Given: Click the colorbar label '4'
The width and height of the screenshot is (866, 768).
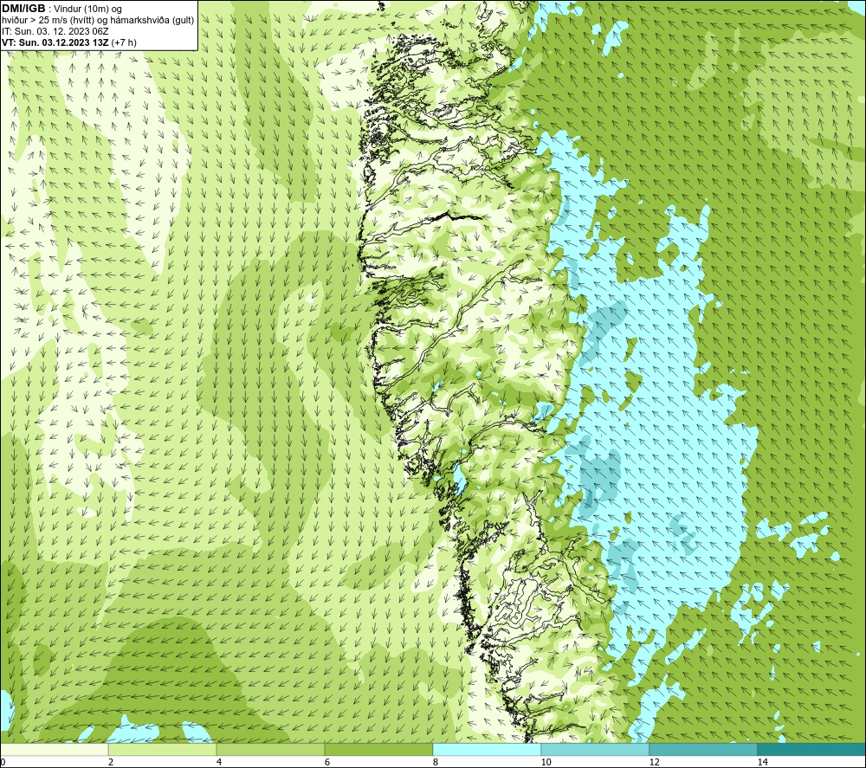Looking at the screenshot, I should click(x=219, y=762).
